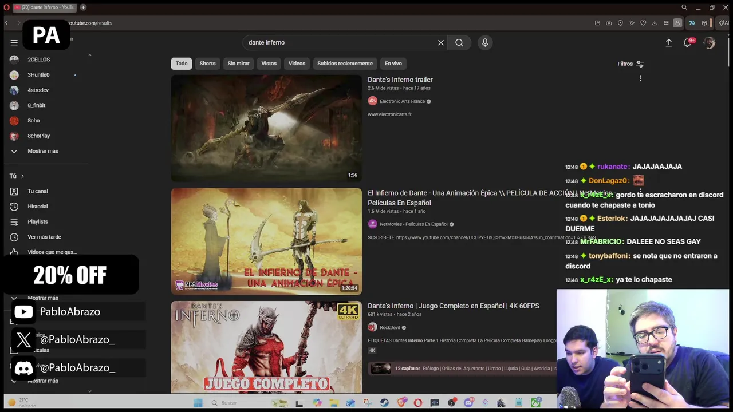
Task: Open the Opera profile icon
Action: pos(677,23)
